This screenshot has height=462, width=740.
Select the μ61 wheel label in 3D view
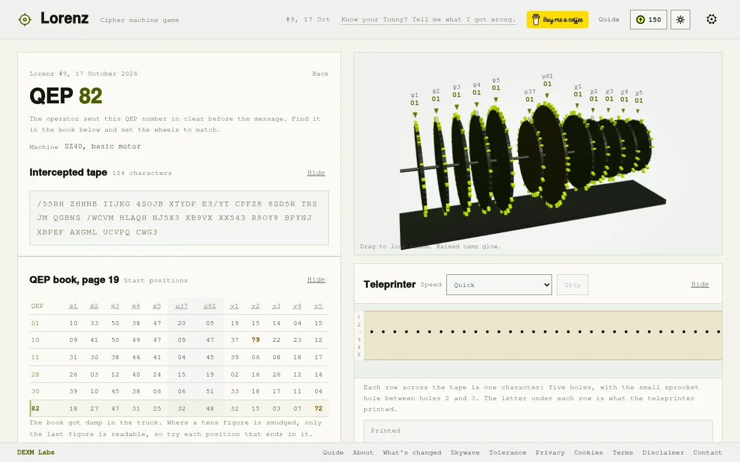pyautogui.click(x=547, y=80)
